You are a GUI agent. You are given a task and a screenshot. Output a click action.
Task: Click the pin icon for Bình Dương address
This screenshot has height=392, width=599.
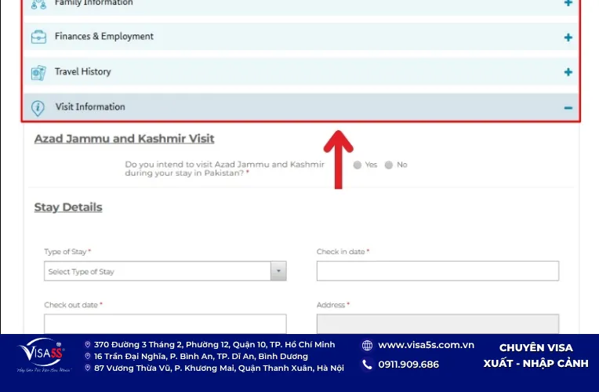88,356
